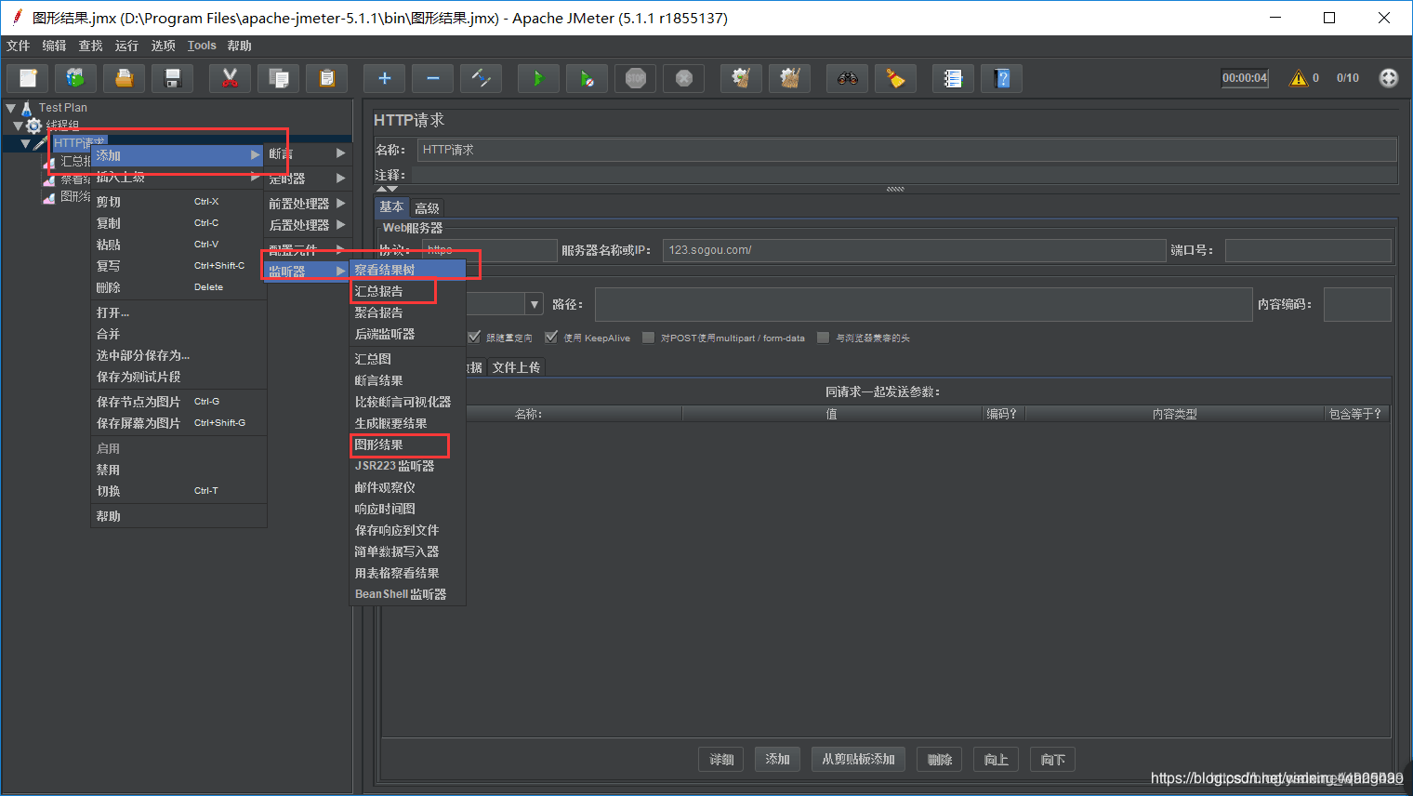Open the Help question mark icon

tap(1001, 79)
